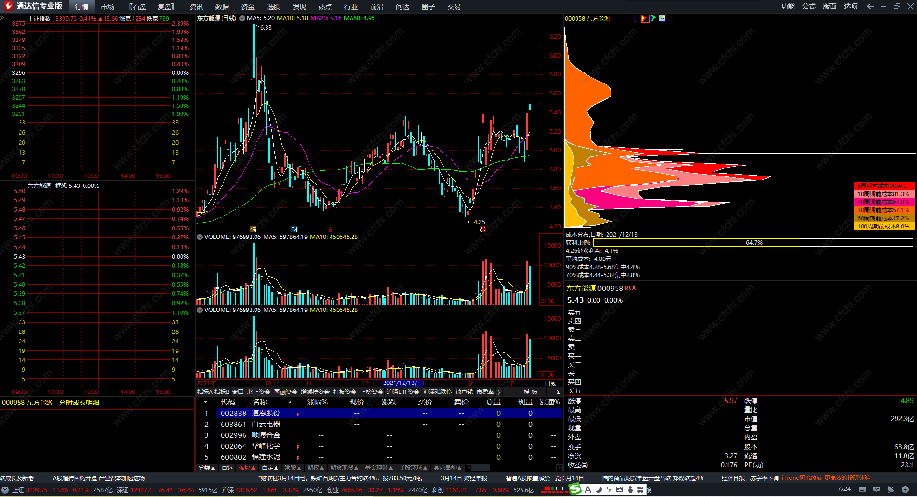Click the 获利比例 64.7% progress bar
This screenshot has height=497, width=917.
point(753,243)
